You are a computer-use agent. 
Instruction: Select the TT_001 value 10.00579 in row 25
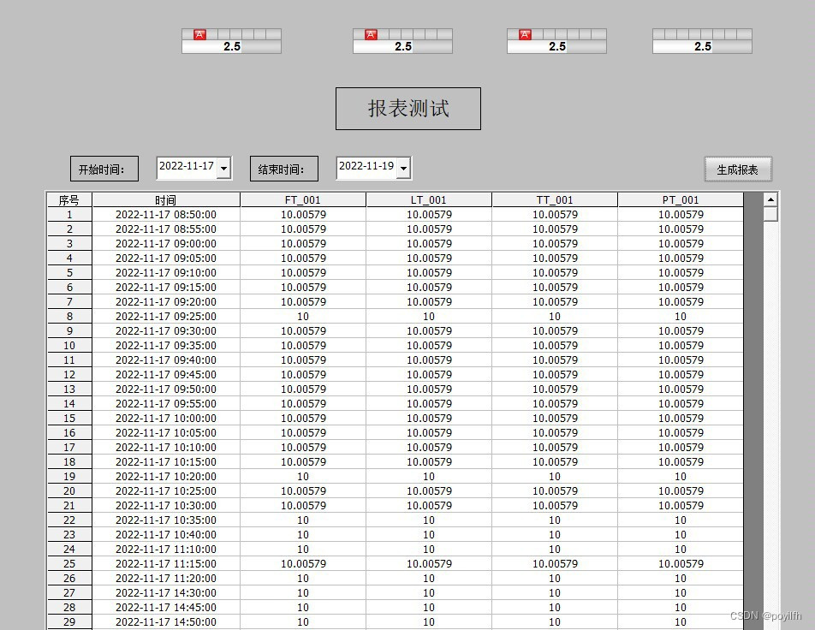(x=555, y=563)
